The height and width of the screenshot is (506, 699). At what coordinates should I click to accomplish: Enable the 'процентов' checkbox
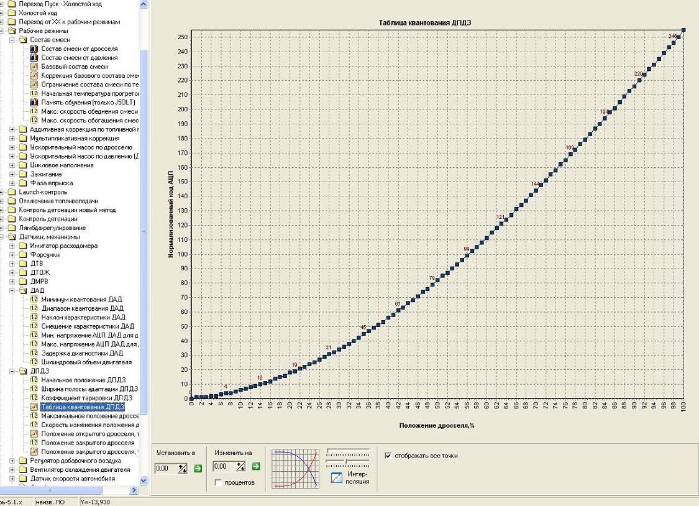coord(218,482)
